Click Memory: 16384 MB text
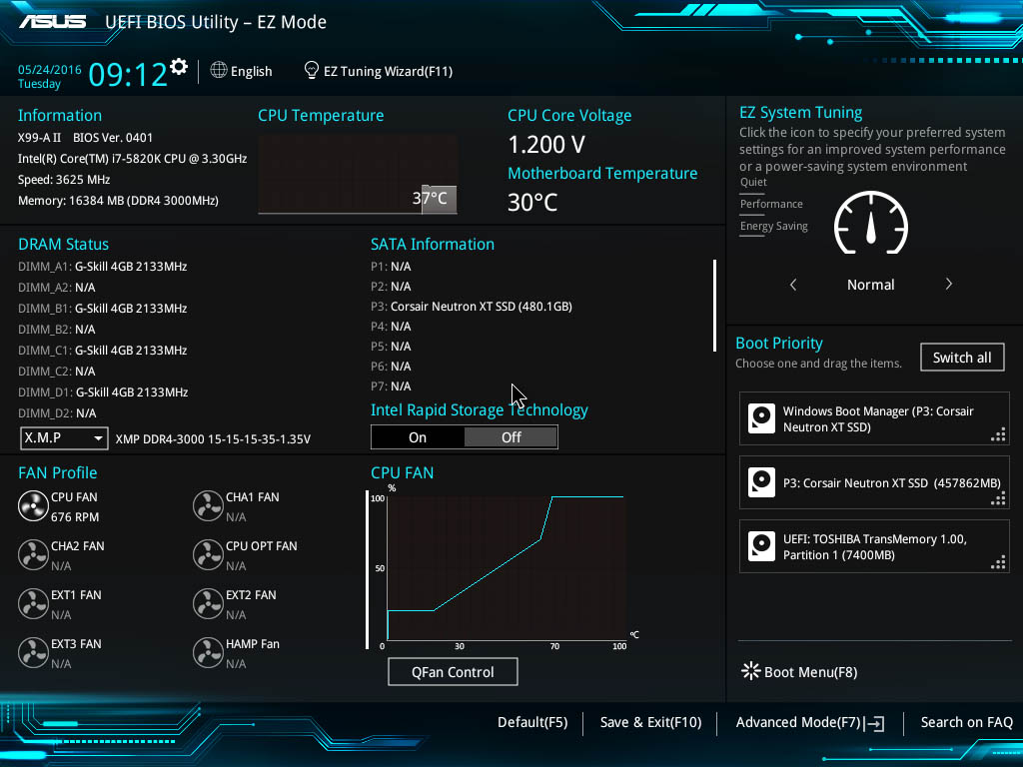This screenshot has height=767, width=1023. pos(118,200)
